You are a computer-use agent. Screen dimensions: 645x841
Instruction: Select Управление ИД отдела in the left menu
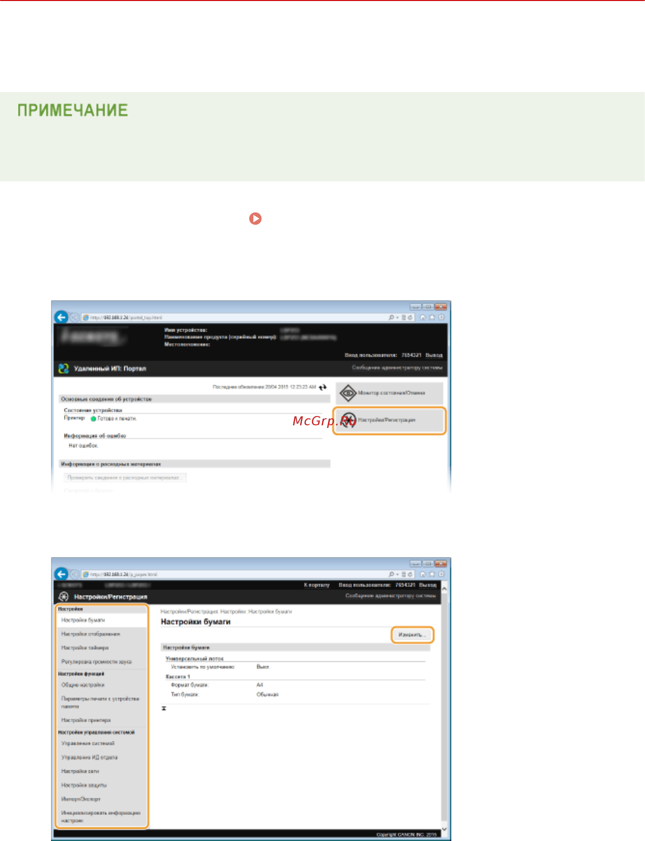pyautogui.click(x=102, y=757)
